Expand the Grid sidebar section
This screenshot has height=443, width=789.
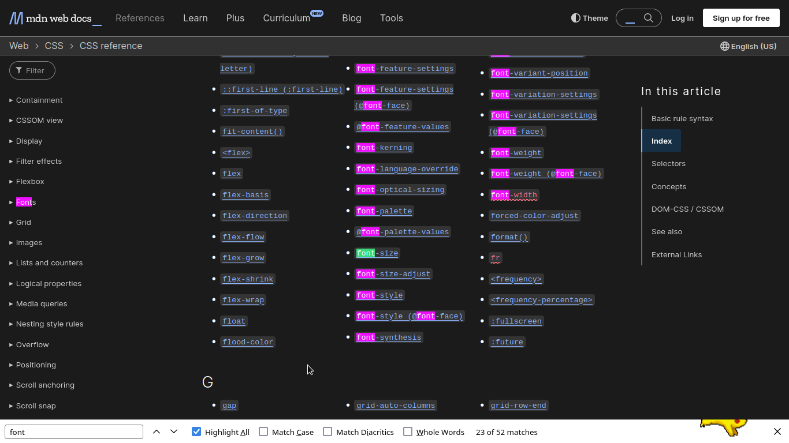click(x=24, y=223)
